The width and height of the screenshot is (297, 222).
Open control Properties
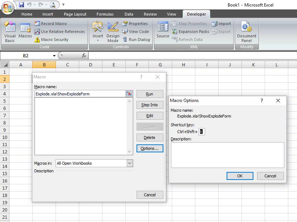135,24
